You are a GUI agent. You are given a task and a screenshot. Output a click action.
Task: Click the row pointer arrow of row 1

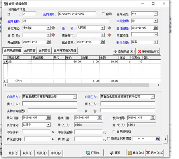pos(6,62)
